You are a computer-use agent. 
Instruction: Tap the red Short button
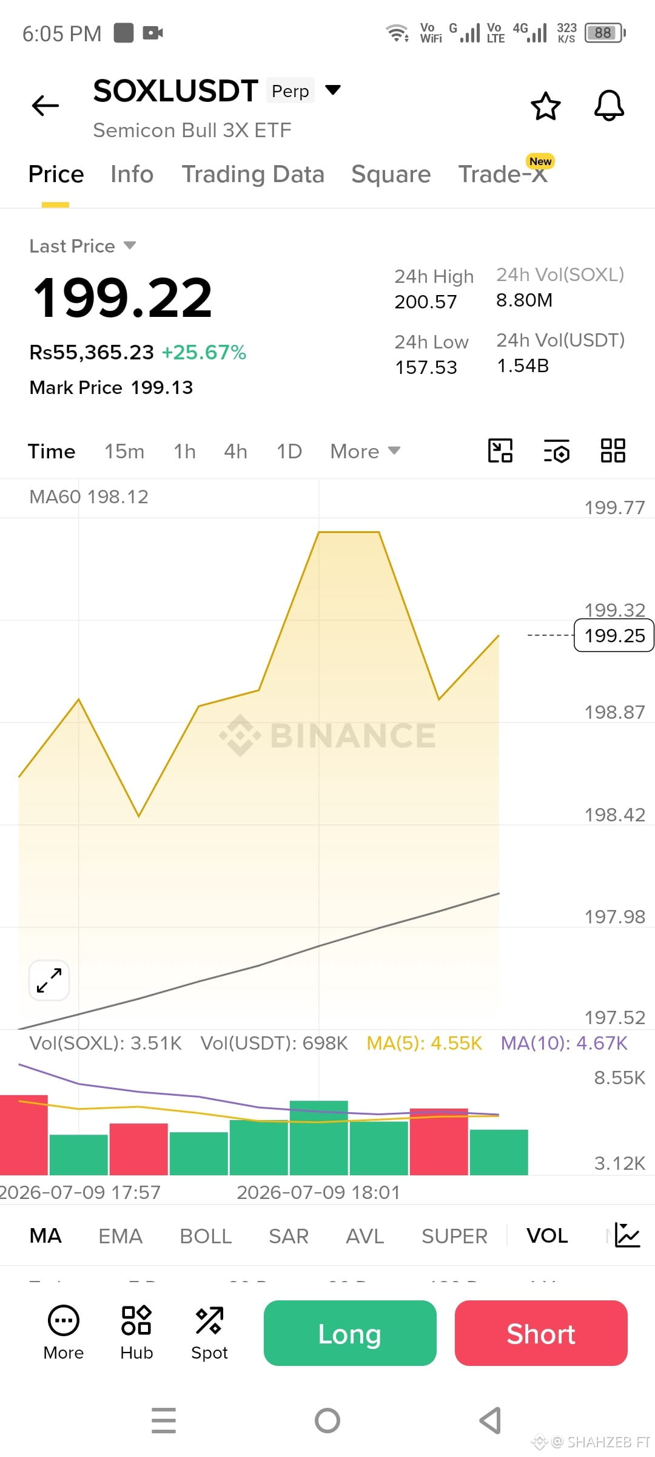541,1333
